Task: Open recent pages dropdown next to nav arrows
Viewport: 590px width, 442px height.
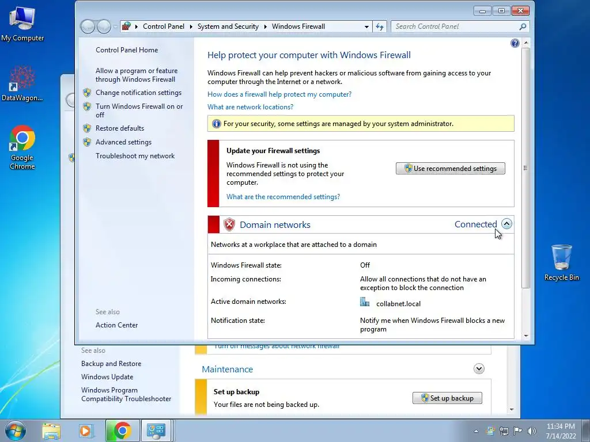Action: pyautogui.click(x=115, y=26)
